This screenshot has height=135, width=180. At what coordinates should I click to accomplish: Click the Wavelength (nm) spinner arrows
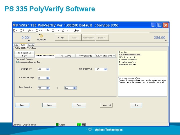48,69
